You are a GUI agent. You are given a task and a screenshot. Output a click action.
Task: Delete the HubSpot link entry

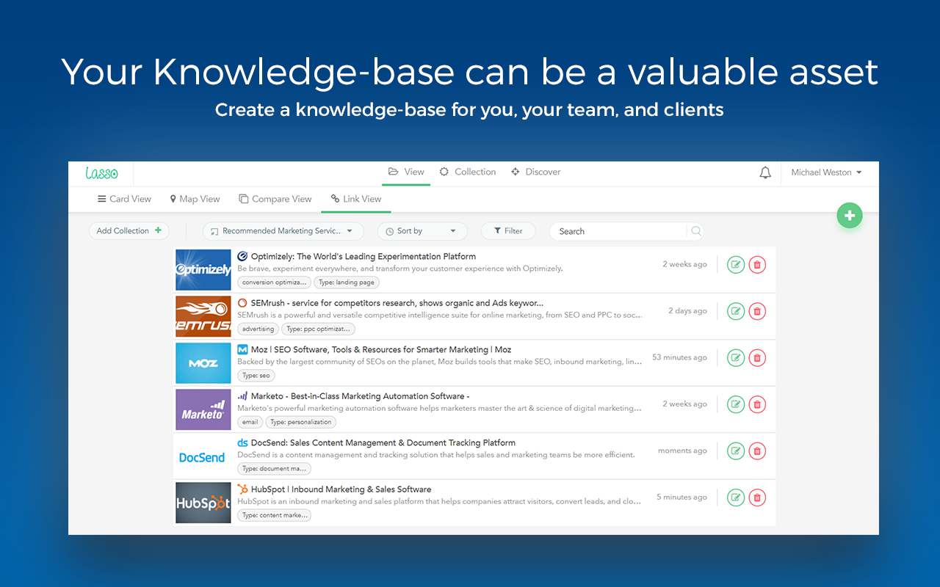coord(757,497)
